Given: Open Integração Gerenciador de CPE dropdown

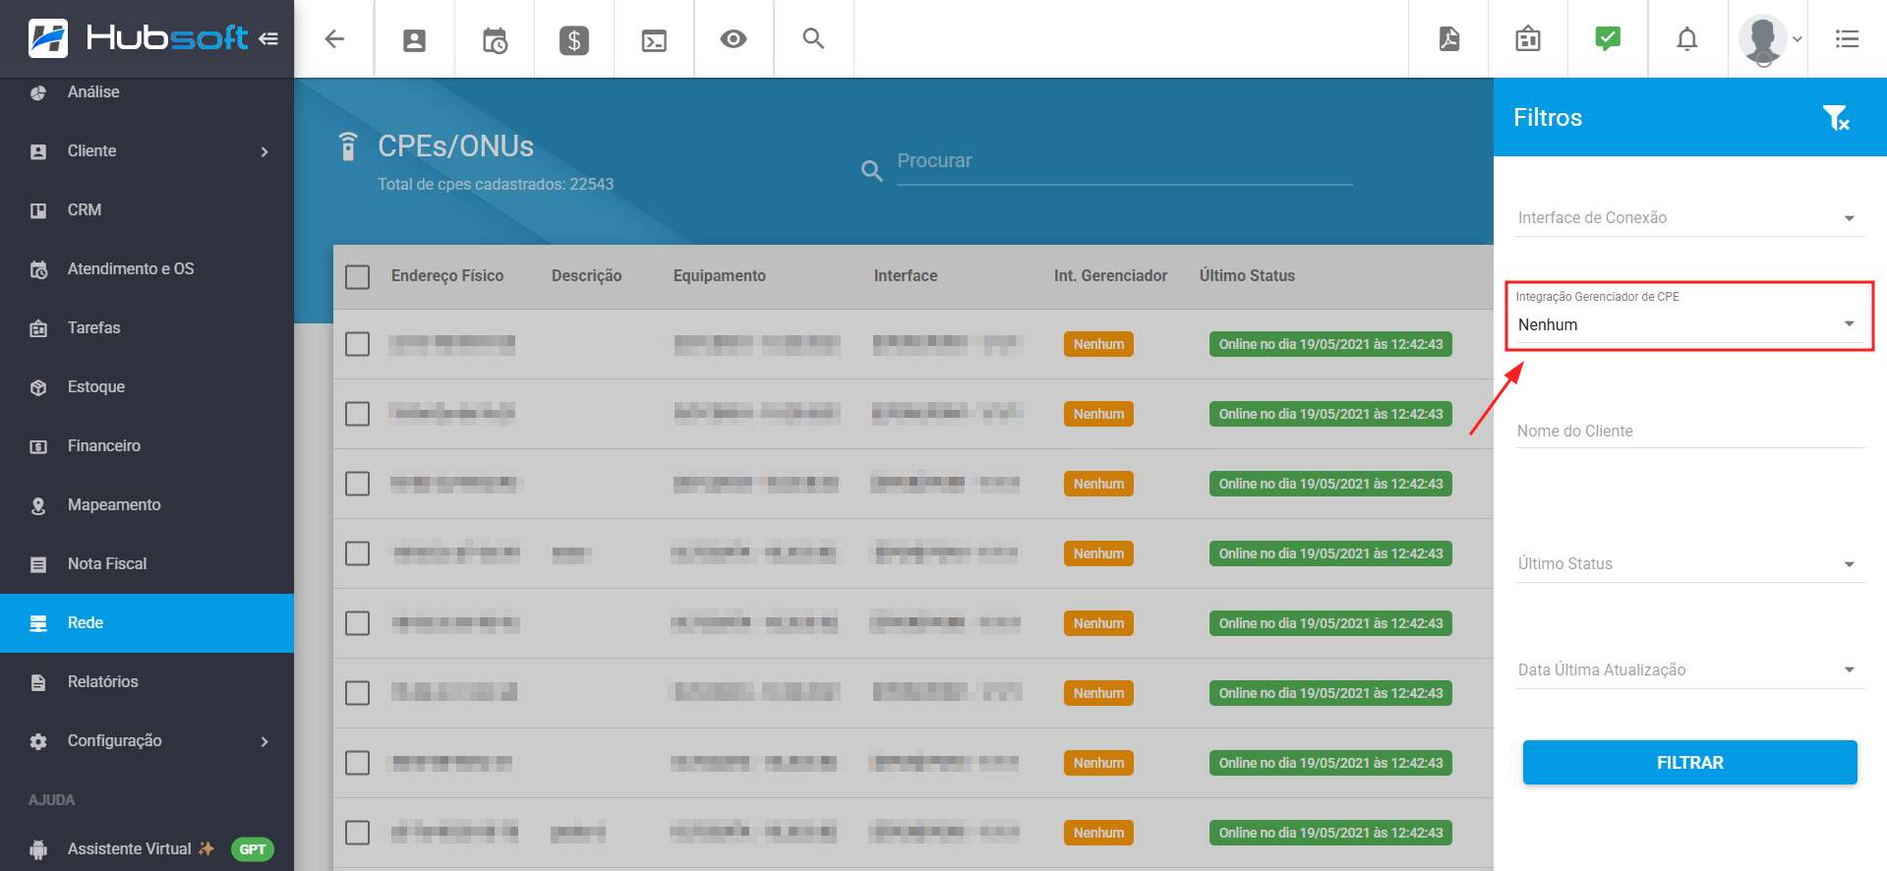Looking at the screenshot, I should (1687, 324).
